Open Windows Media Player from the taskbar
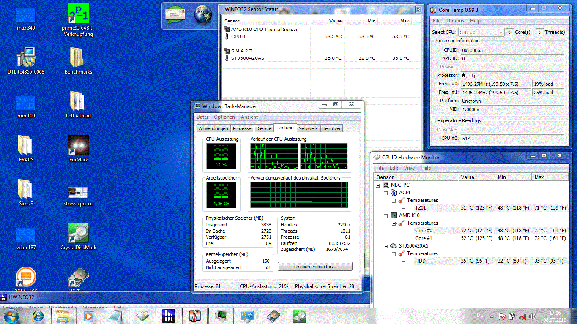Image resolution: width=577 pixels, height=324 pixels. click(x=89, y=316)
